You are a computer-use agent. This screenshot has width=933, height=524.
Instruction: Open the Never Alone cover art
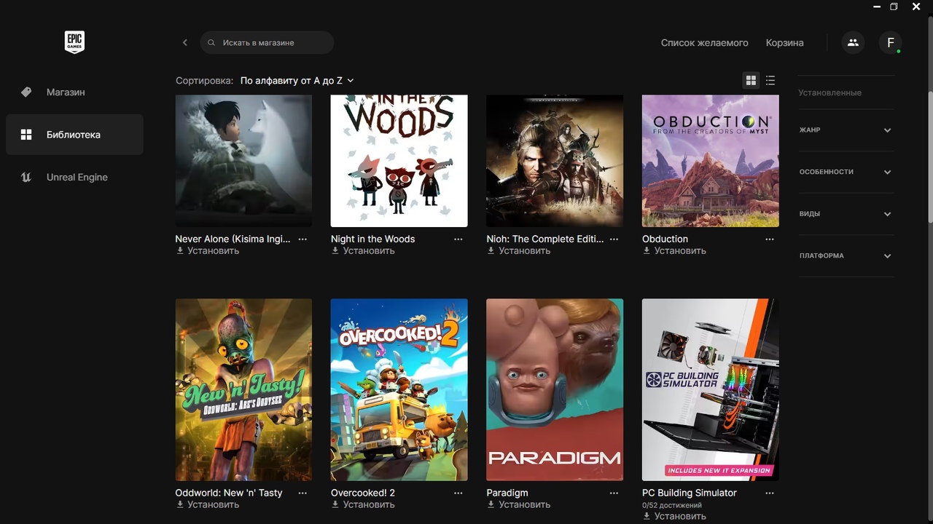pos(243,161)
